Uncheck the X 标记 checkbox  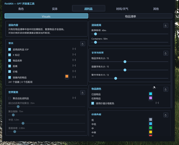coord(10,55)
